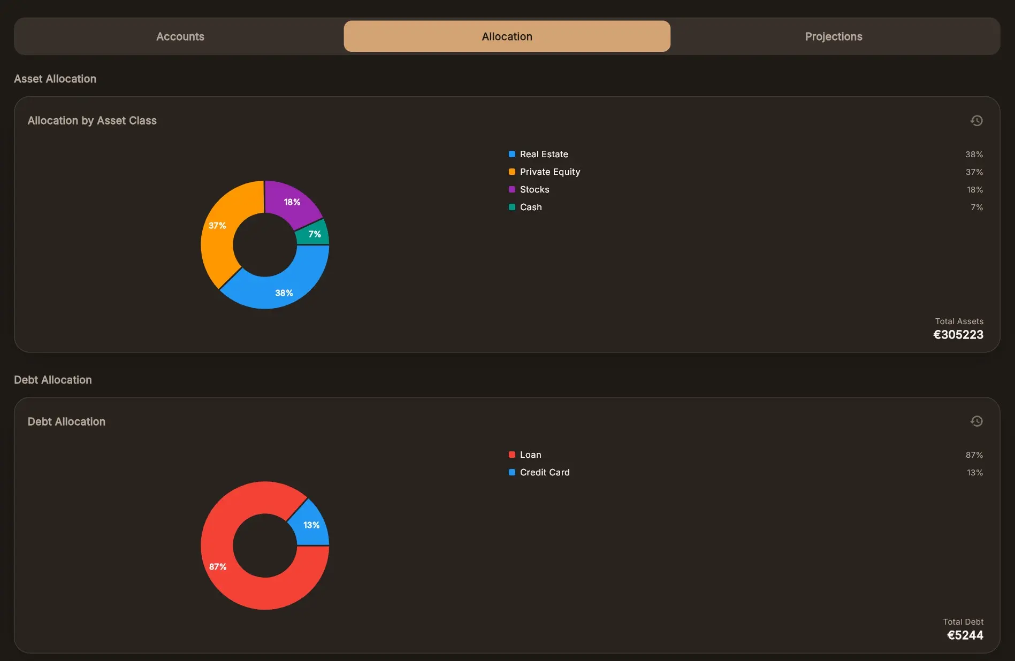Click the 18% value in Stocks row

tap(975, 189)
